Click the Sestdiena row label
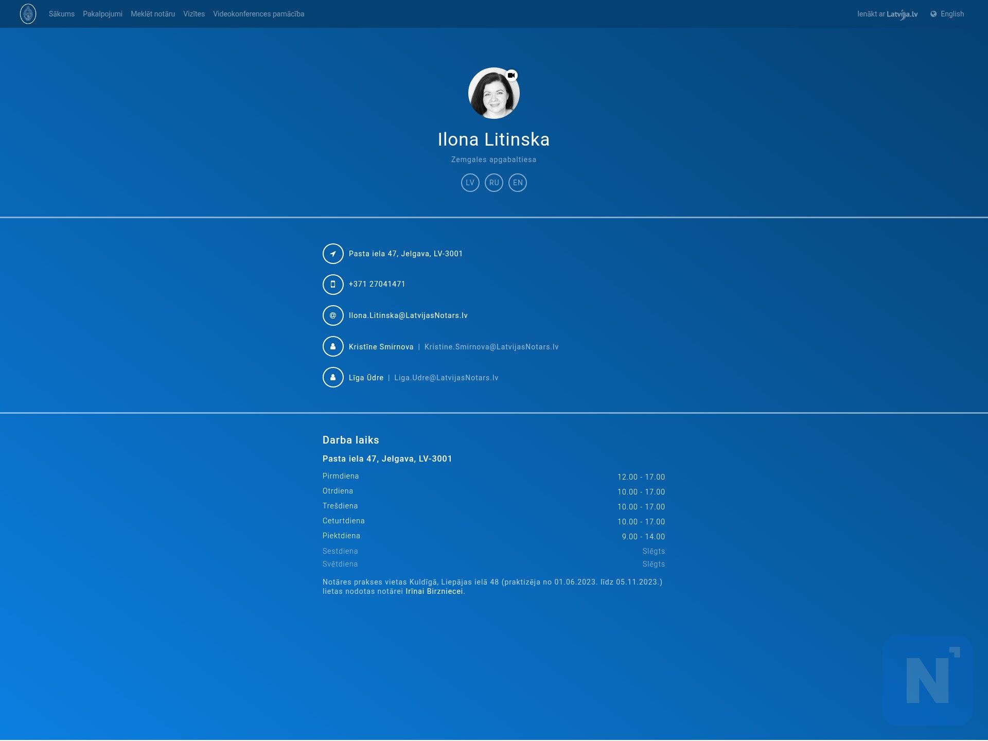Viewport: 988px width, 741px height. coord(340,551)
